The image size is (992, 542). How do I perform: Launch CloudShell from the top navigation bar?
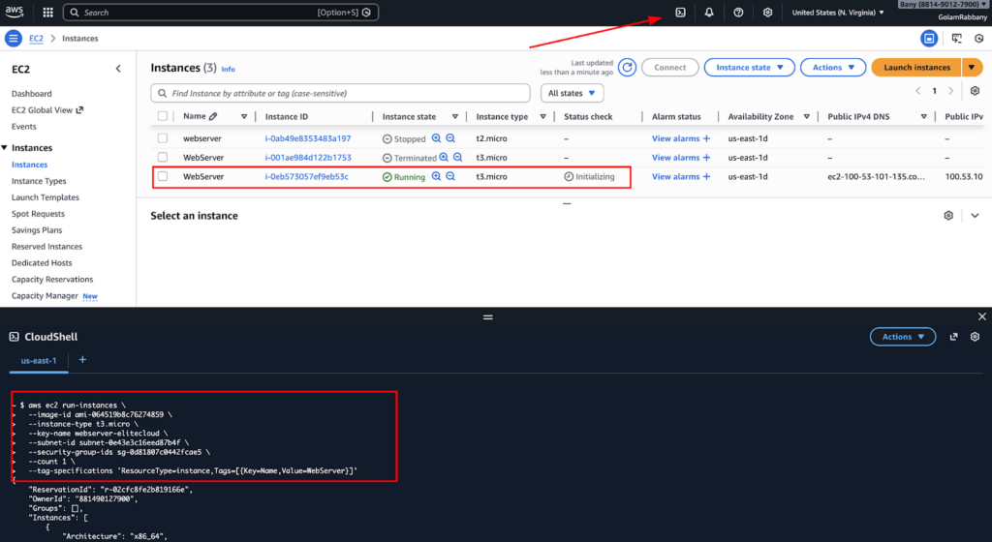point(680,12)
